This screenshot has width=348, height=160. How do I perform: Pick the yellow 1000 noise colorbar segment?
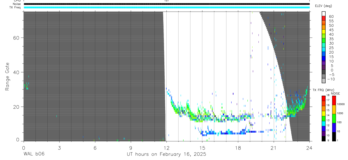click(x=334, y=109)
